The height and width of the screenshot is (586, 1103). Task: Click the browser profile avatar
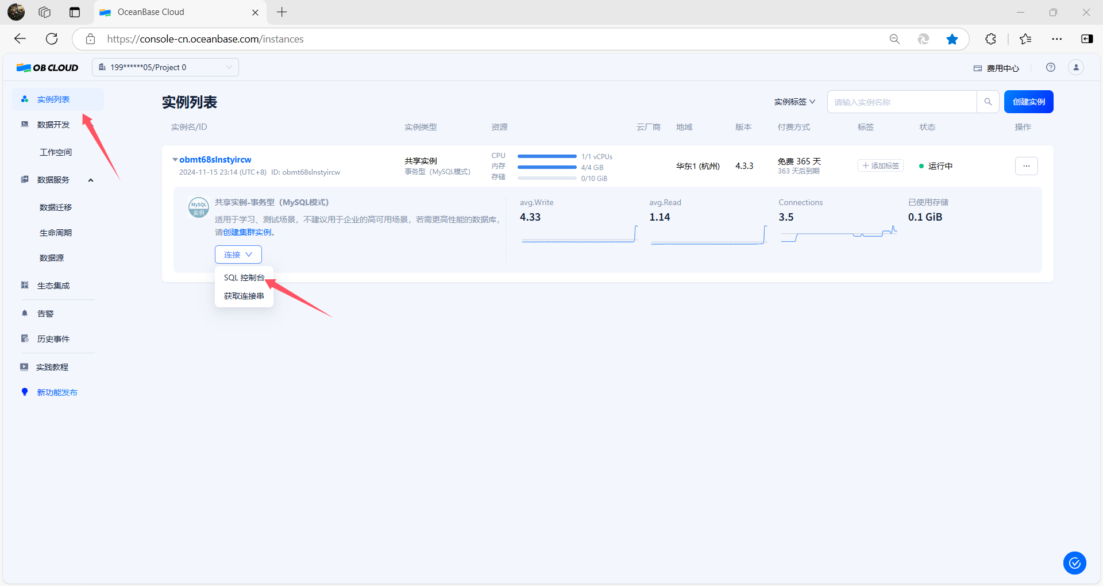coord(16,12)
